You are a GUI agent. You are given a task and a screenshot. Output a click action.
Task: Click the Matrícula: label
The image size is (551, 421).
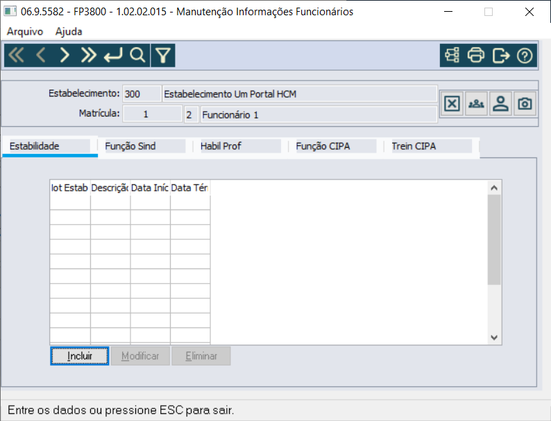(99, 113)
